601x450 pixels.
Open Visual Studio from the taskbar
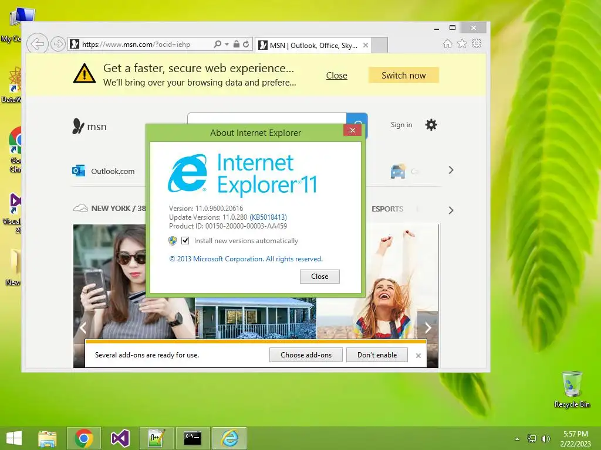click(120, 438)
